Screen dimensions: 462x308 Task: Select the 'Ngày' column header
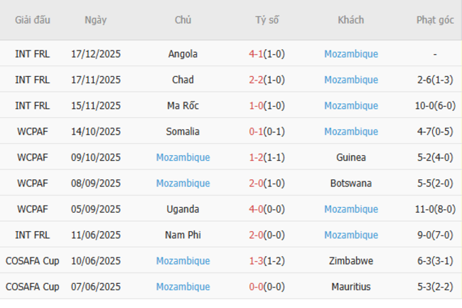[96, 20]
